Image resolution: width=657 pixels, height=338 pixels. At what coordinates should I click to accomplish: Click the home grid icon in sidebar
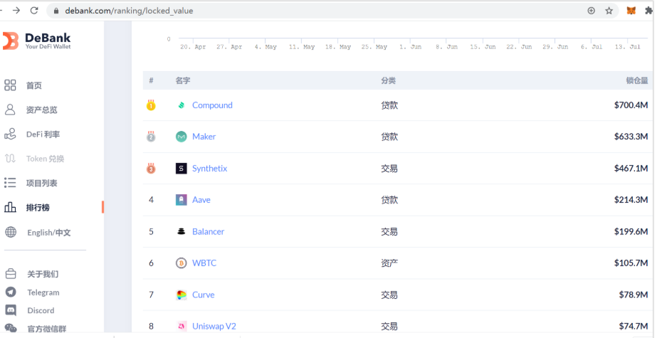pyautogui.click(x=10, y=85)
